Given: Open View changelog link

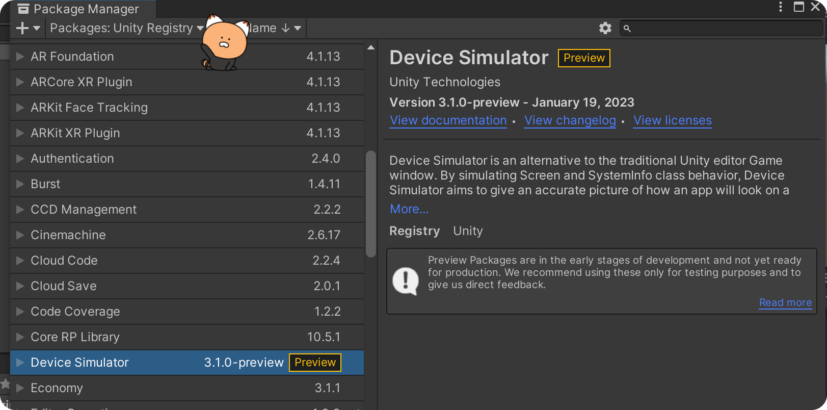Looking at the screenshot, I should pos(570,120).
